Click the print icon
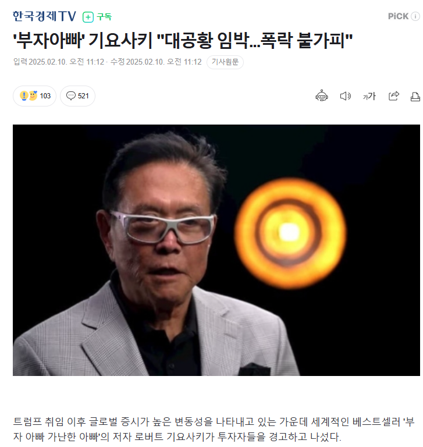Screen dimensions: 423x447 (415, 97)
